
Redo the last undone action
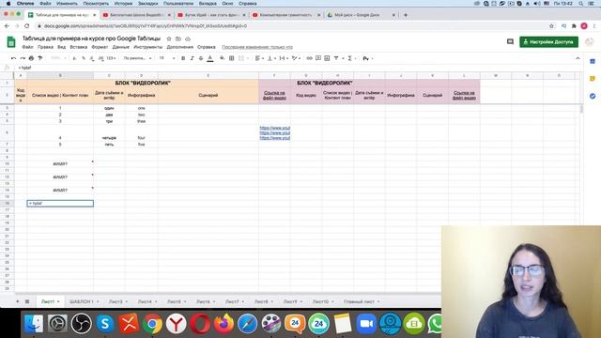pyautogui.click(x=23, y=58)
